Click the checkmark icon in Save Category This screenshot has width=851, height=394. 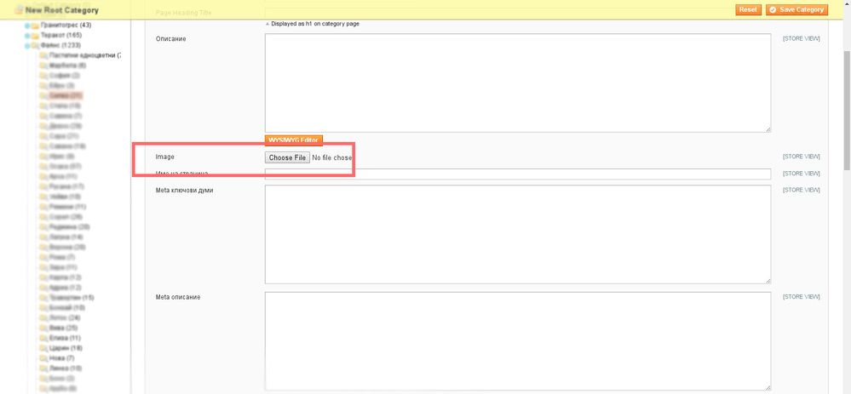point(773,9)
